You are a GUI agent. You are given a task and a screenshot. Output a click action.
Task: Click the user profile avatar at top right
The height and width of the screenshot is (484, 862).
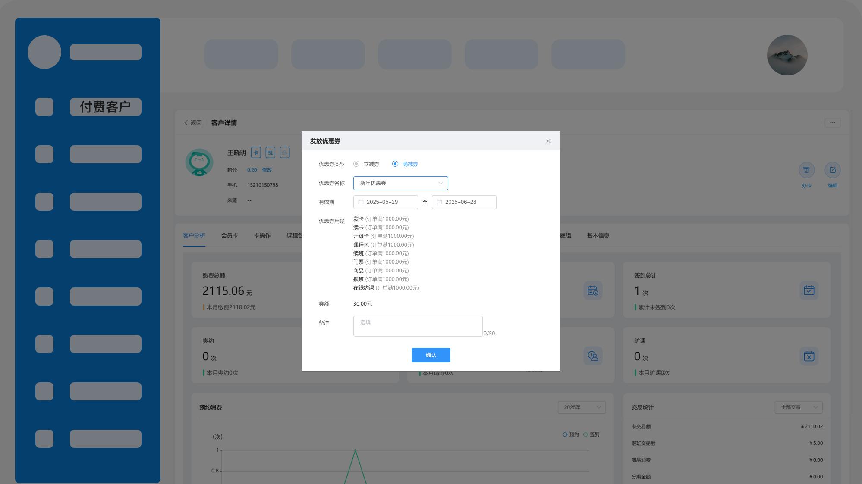(x=787, y=55)
